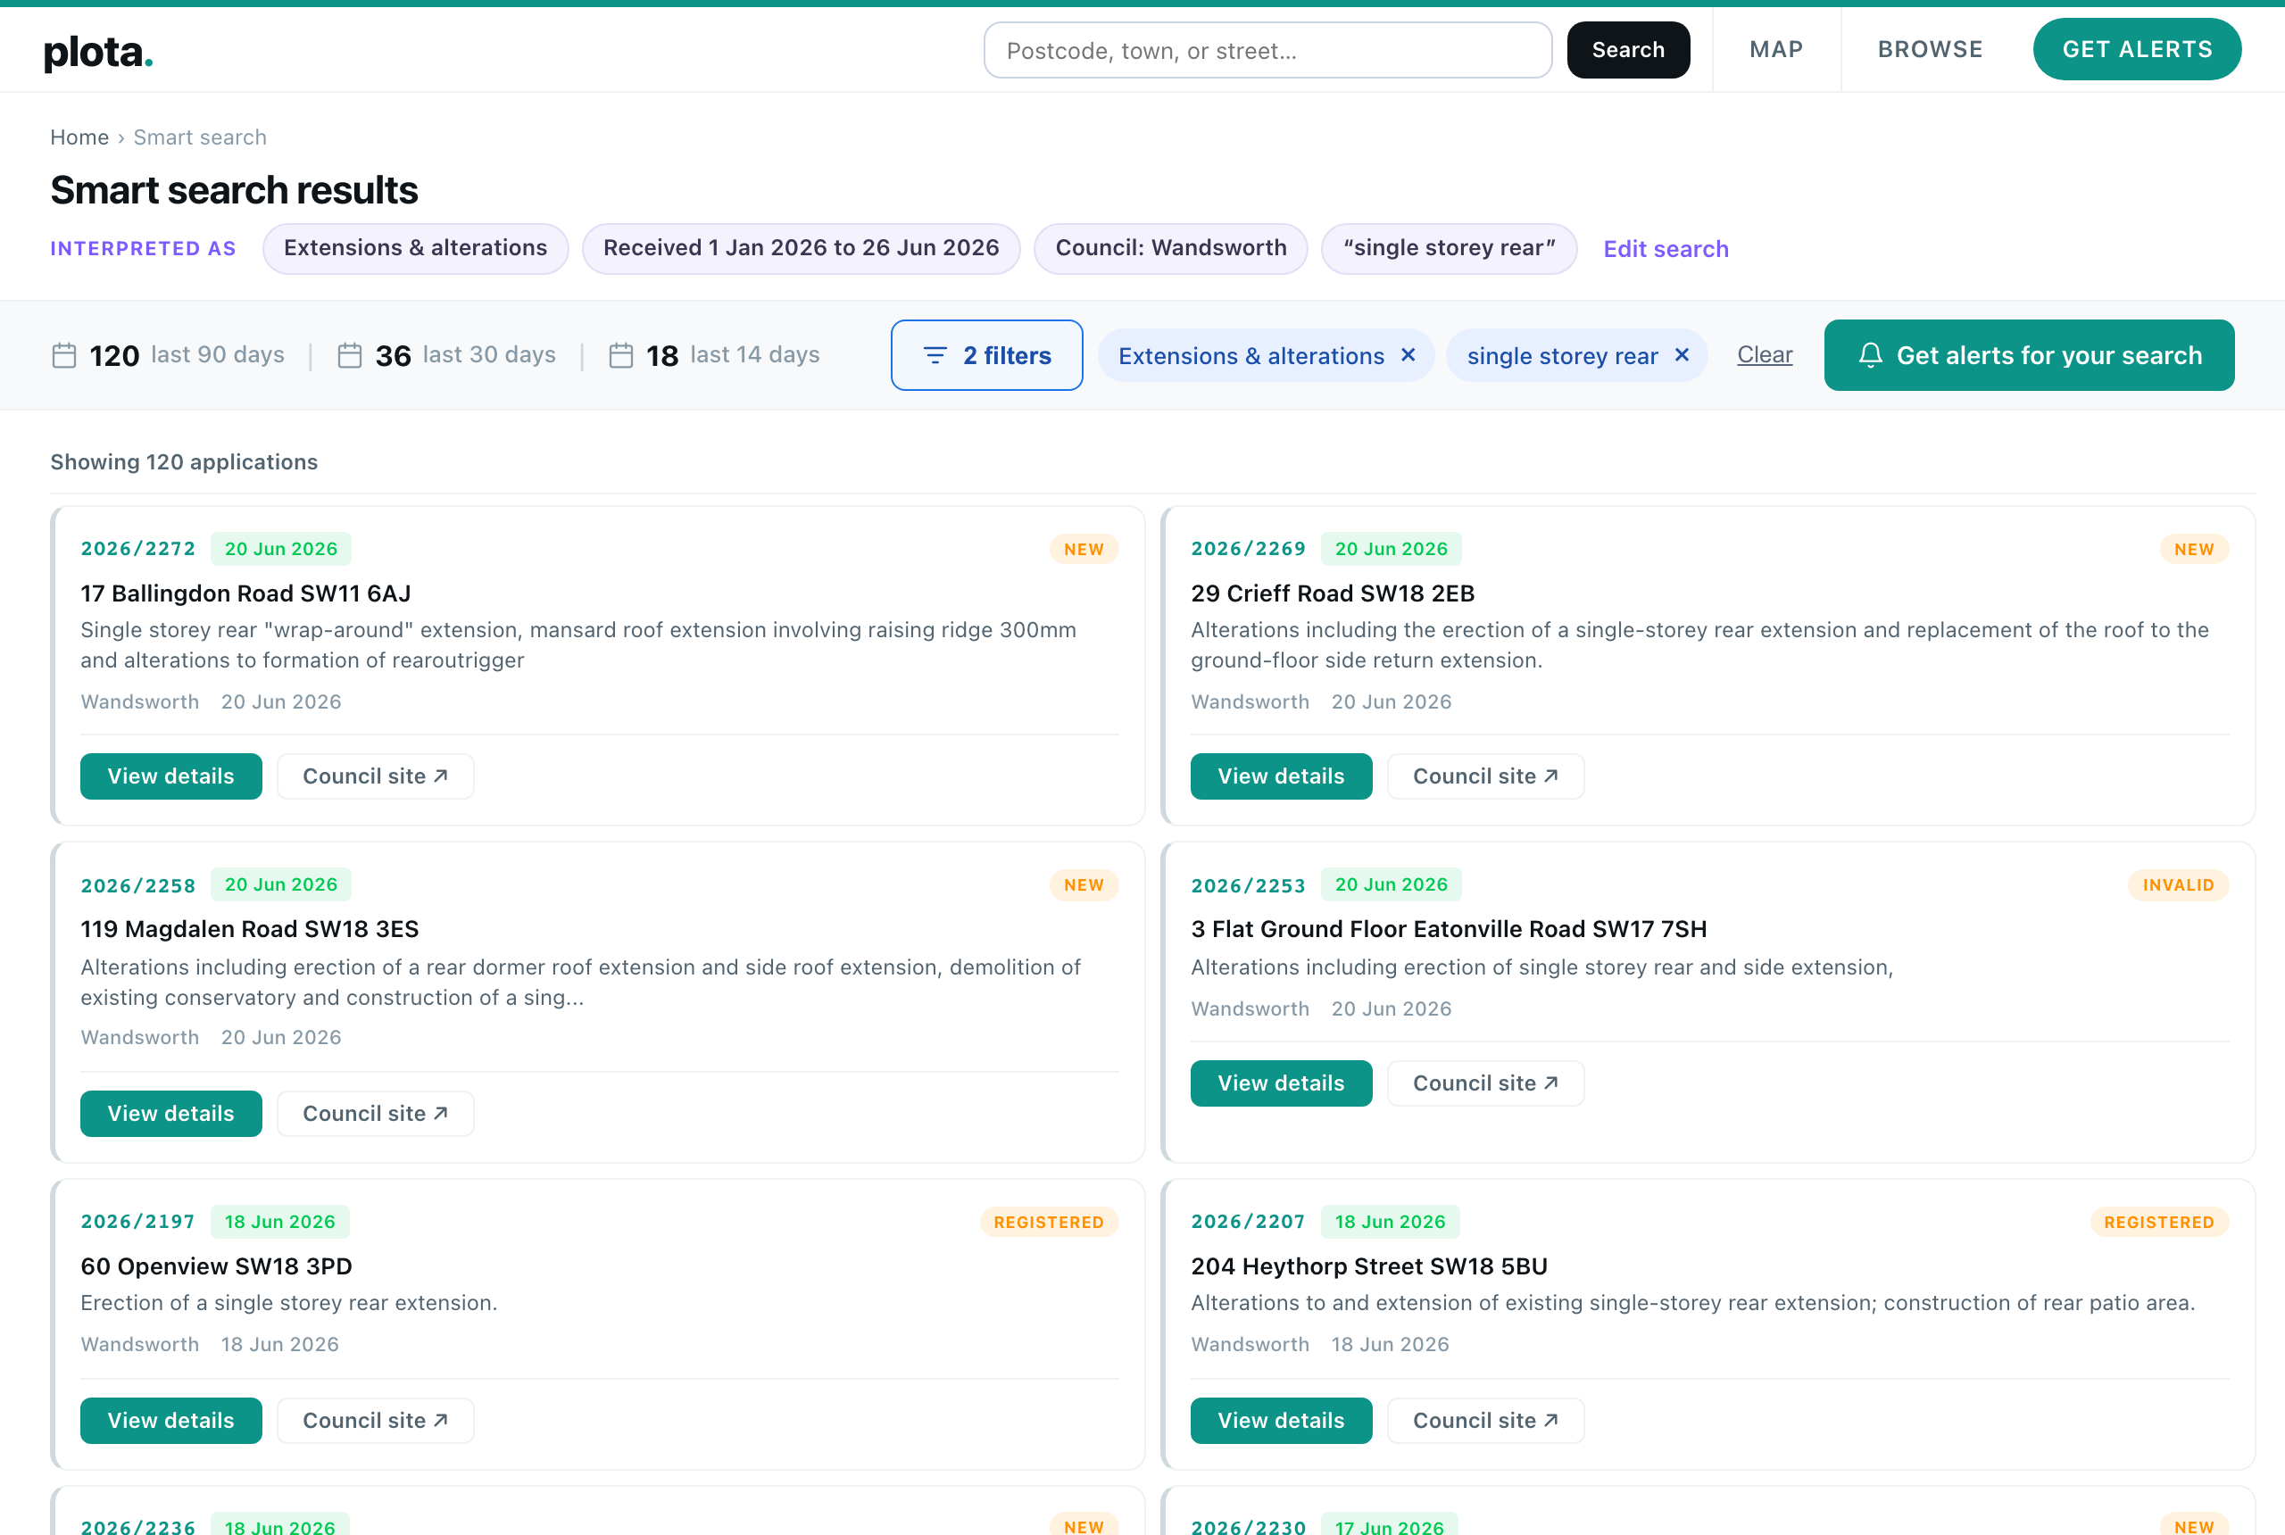
Task: Go to Home breadcrumb link
Action: (79, 137)
